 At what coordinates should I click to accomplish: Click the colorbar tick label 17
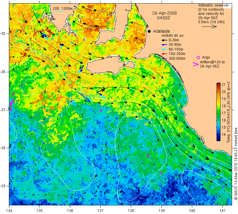223,113
